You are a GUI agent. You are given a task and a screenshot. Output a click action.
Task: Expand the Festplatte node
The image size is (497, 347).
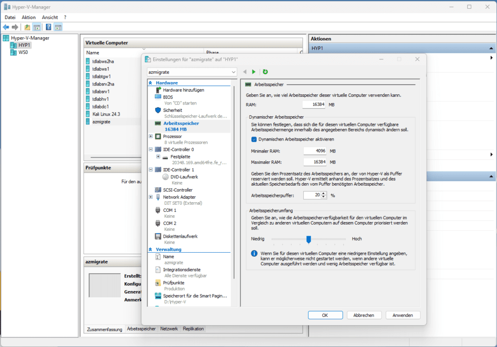pos(158,156)
